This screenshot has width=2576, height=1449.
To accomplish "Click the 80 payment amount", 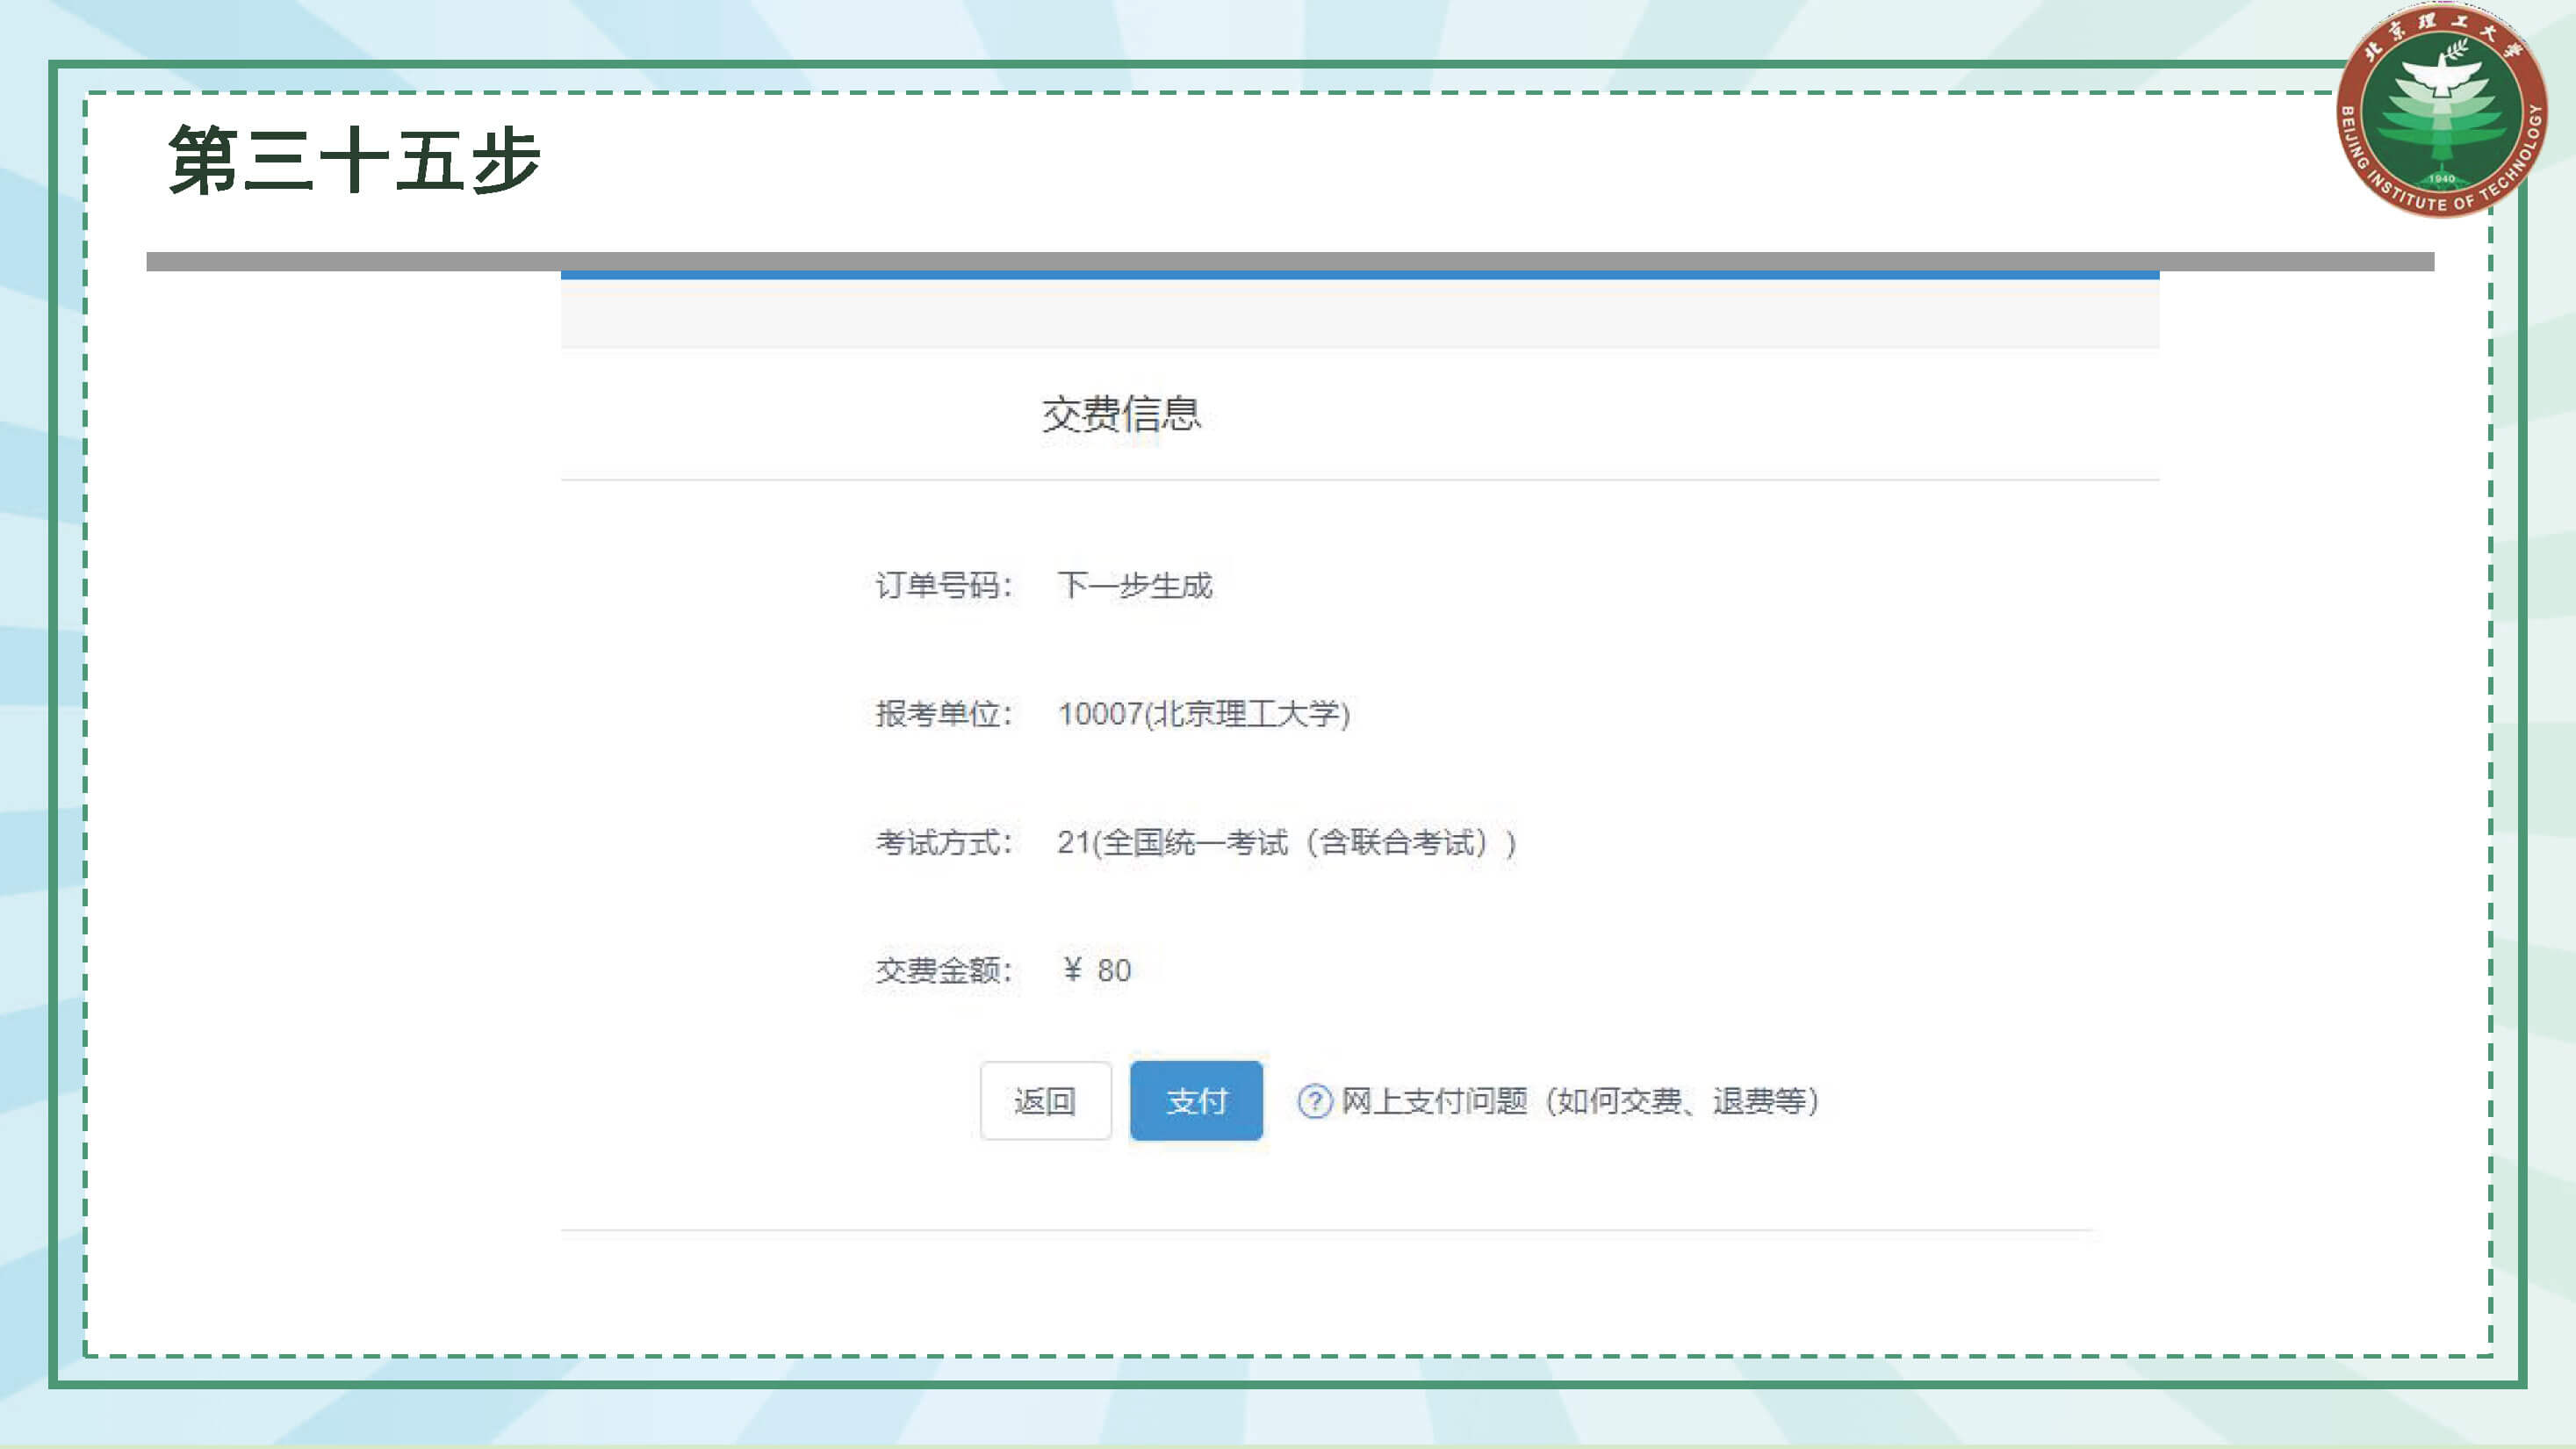I will pos(1114,970).
